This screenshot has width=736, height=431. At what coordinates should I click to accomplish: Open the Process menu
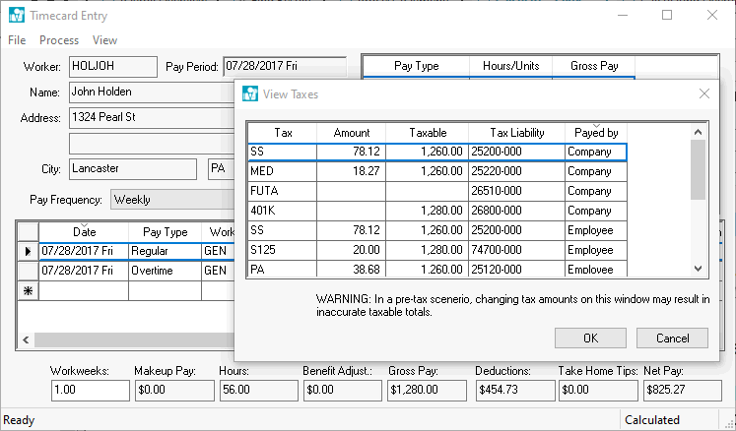59,40
